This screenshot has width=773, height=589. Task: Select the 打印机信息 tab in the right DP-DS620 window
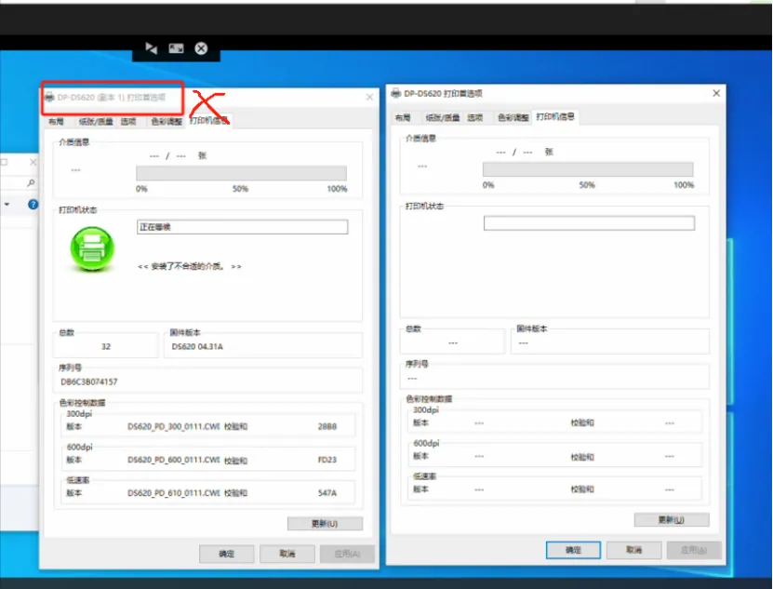[x=555, y=116]
